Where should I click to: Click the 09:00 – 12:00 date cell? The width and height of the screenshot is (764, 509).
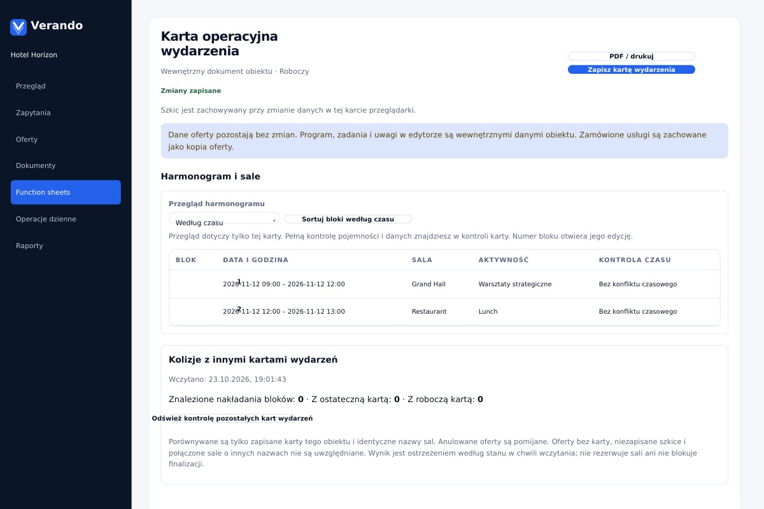coord(283,284)
